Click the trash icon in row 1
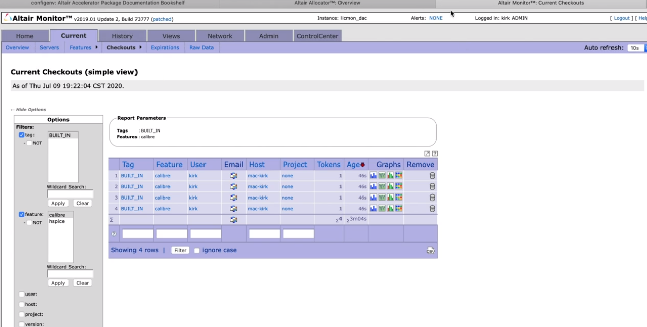The height and width of the screenshot is (327, 647). click(432, 176)
